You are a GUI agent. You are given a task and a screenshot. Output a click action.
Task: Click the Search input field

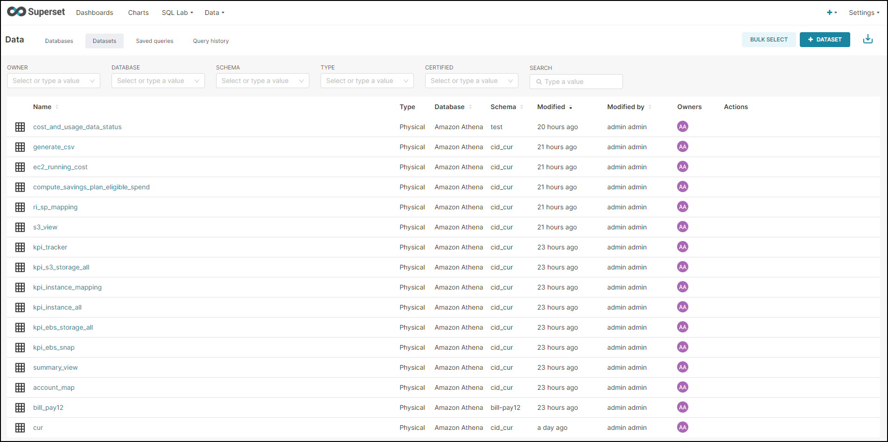click(576, 82)
